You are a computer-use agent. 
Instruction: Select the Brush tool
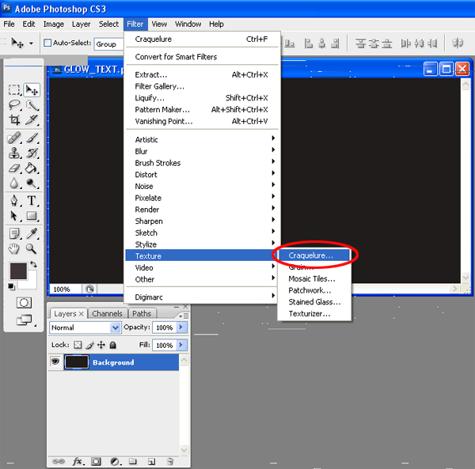(32, 138)
